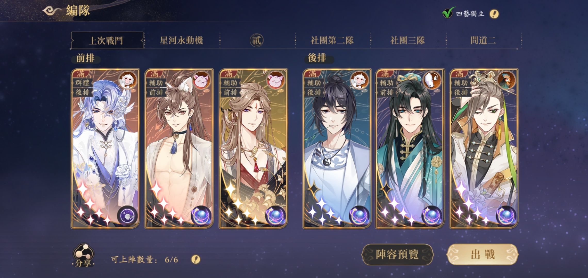The image size is (588, 278).
Task: Open planet orb icon on first character card
Action: coord(127,216)
